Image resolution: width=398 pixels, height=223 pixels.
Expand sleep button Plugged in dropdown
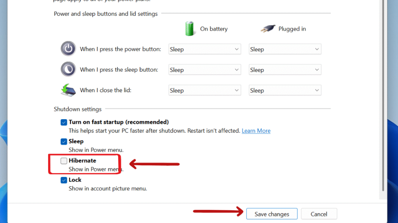coord(285,70)
